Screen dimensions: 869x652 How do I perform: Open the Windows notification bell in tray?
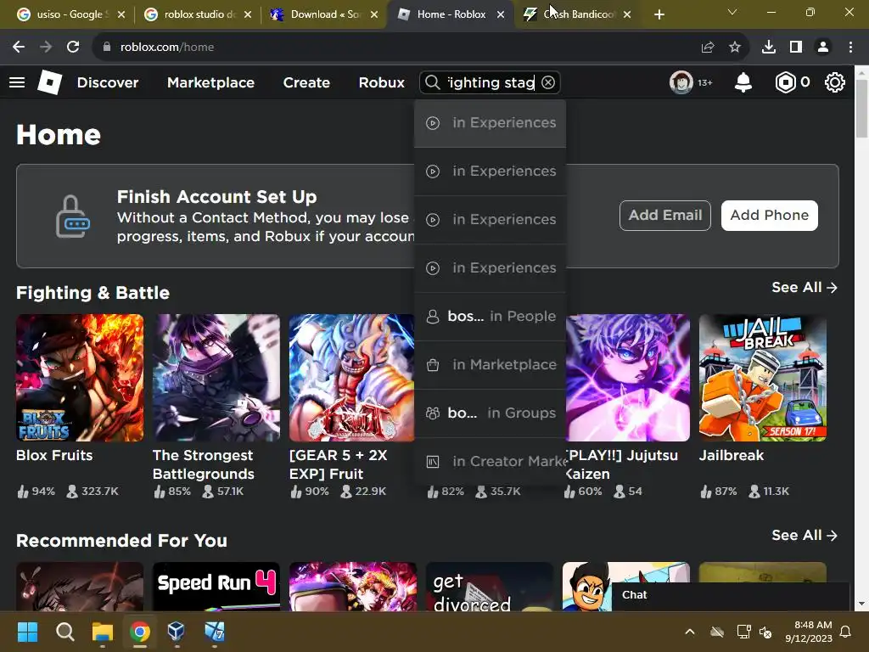click(x=846, y=632)
